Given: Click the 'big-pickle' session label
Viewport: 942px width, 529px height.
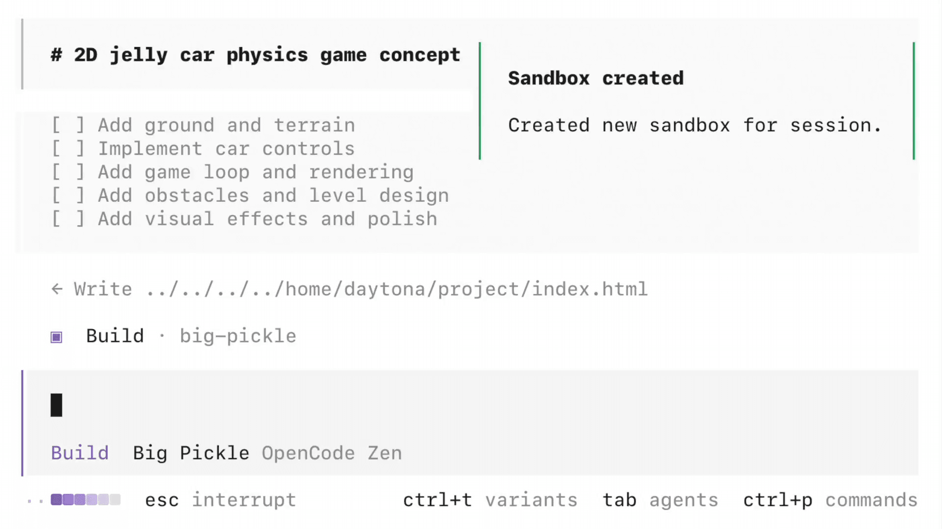Looking at the screenshot, I should coord(238,336).
